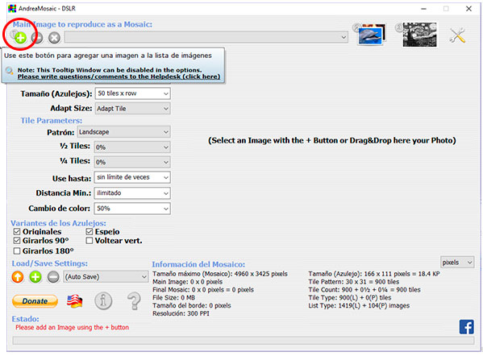
Task: Open the ½ Tiles percentage dropdown
Action: coord(132,147)
